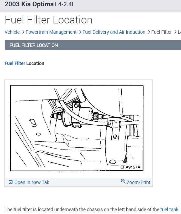Click the L4-2.4L engine label
This screenshot has width=181, height=214.
tap(65, 4)
